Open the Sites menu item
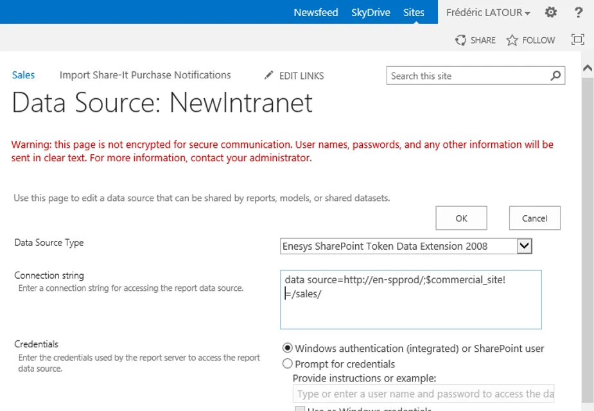The image size is (594, 411). pos(414,12)
